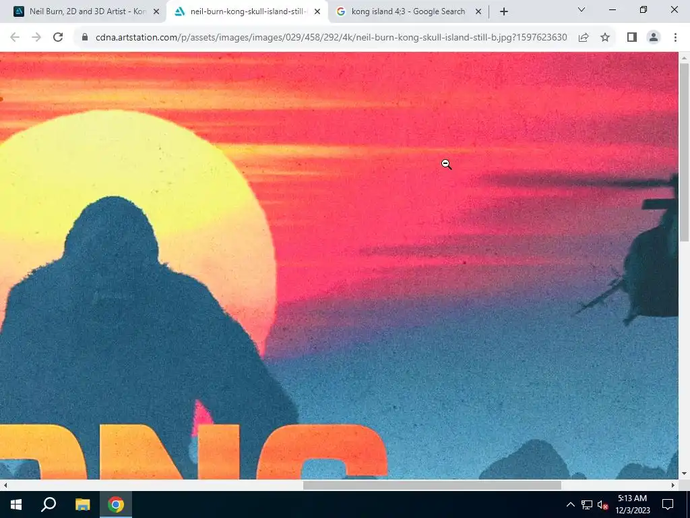Click the Chrome taskbar icon
690x518 pixels.
tap(116, 505)
